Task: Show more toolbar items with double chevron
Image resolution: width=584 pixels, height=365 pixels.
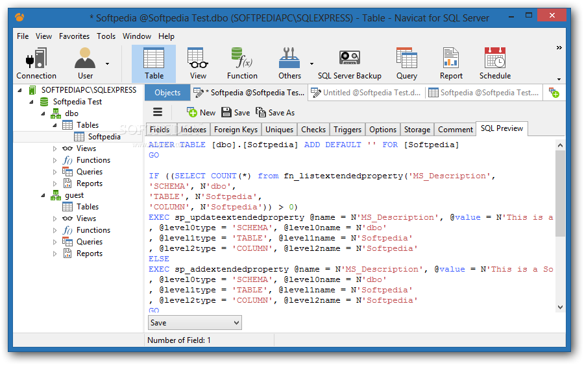Action: tap(559, 47)
